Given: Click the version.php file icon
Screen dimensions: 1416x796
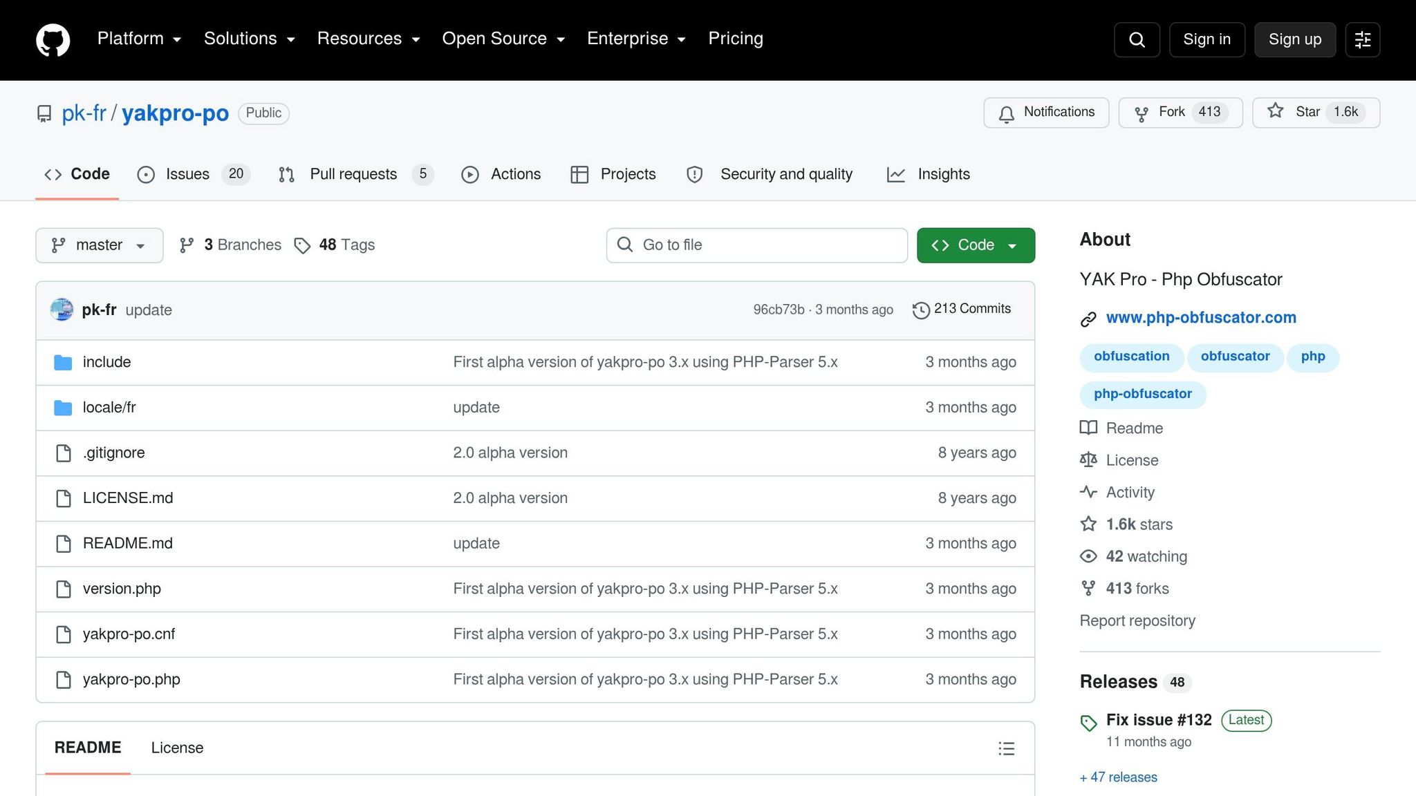Looking at the screenshot, I should click(x=64, y=589).
